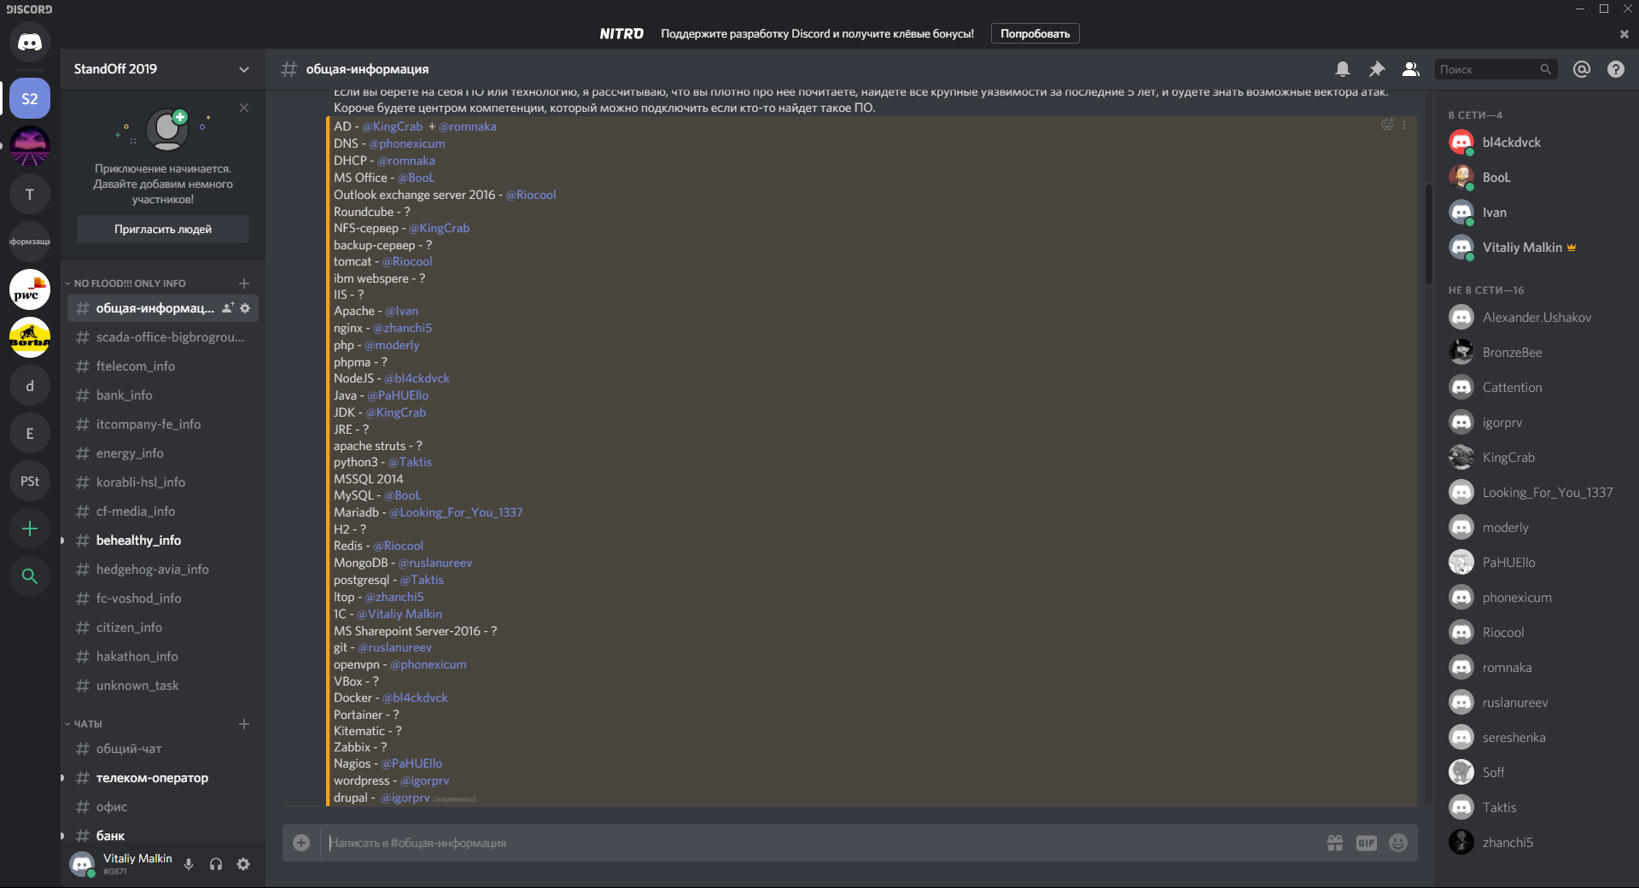Open Discord home direct messages icon
Image resolution: width=1639 pixels, height=888 pixels.
pyautogui.click(x=30, y=42)
